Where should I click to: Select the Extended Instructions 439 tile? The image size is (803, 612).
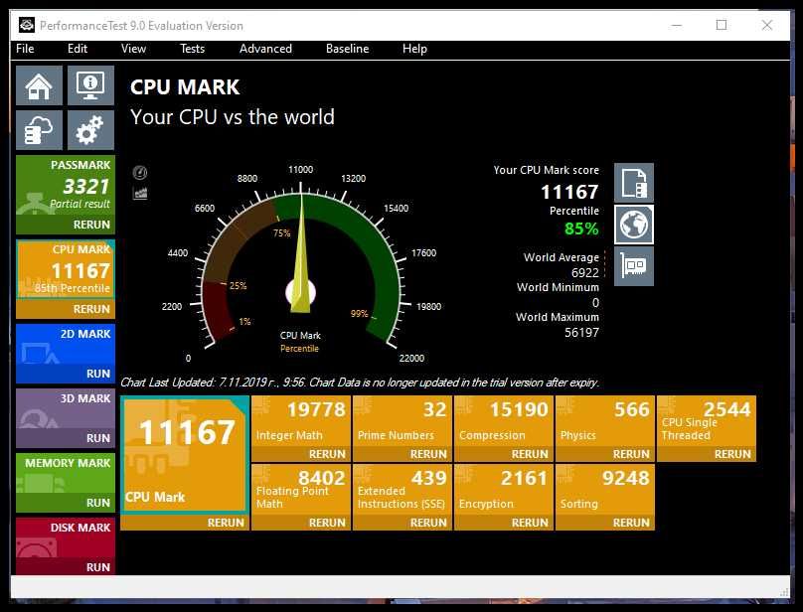402,490
